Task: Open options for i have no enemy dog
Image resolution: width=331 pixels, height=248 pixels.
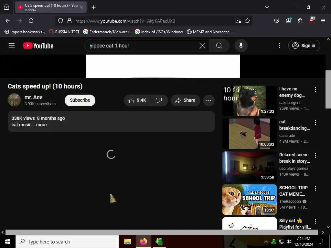Action: tap(315, 89)
